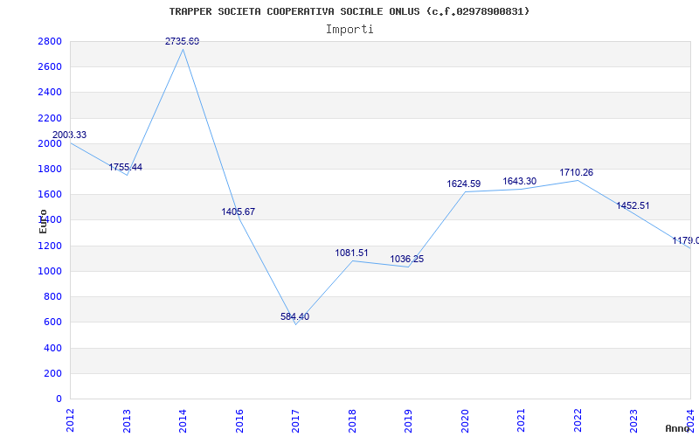Screen dimensions: 699x437
Task: Click the Euro vertical axis title
Action: (x=43, y=222)
